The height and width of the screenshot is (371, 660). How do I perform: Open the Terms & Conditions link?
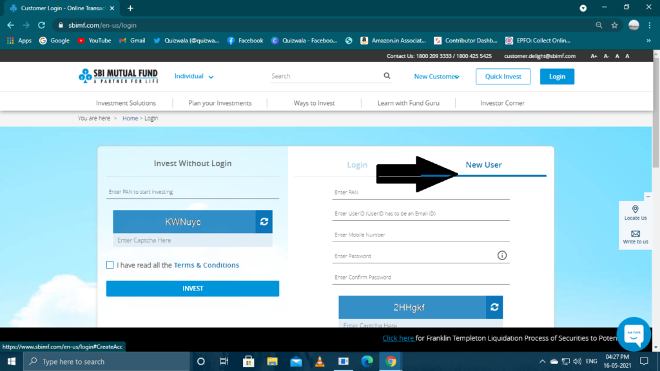(x=206, y=265)
